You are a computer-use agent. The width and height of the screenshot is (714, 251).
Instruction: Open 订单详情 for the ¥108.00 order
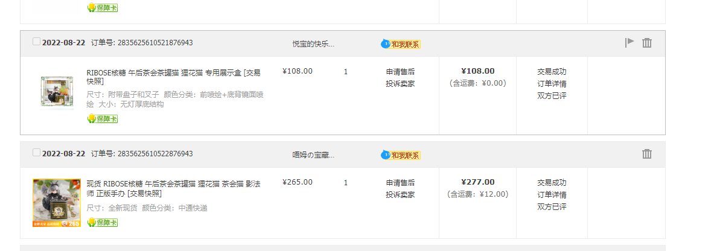552,84
